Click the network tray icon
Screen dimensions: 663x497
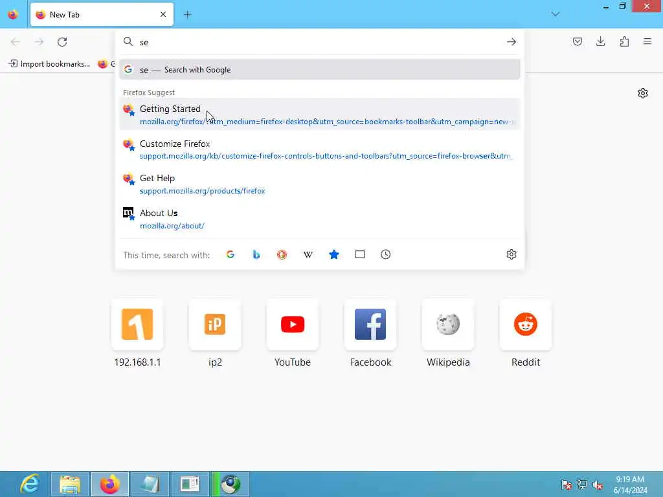(x=582, y=485)
